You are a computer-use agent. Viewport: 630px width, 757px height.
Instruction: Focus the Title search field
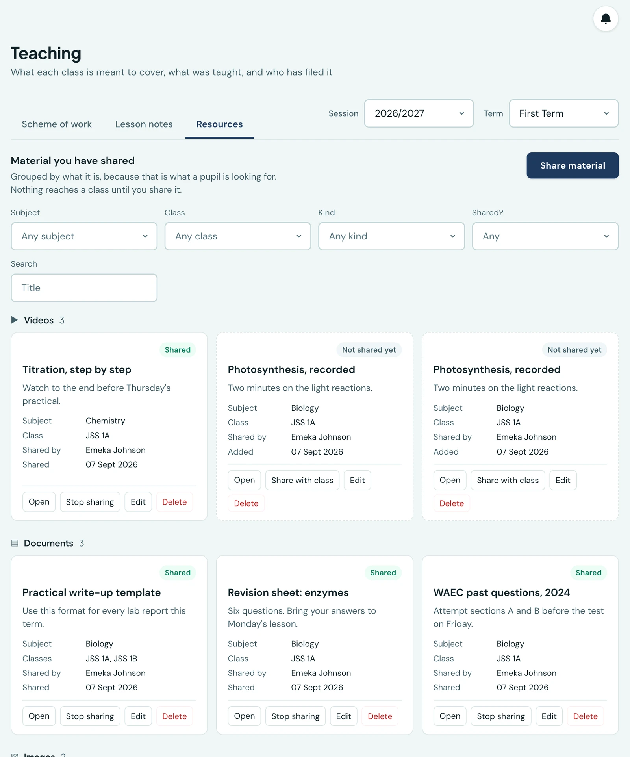(x=84, y=288)
